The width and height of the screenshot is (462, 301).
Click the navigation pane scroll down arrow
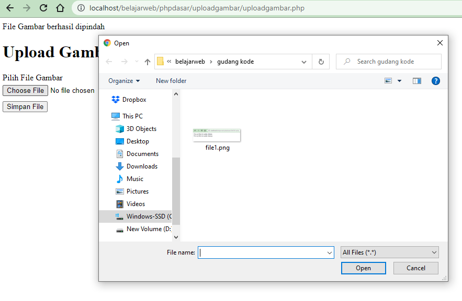(176, 237)
